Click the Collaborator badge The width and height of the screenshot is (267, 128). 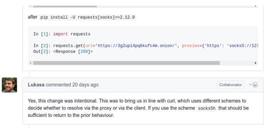(x=230, y=85)
